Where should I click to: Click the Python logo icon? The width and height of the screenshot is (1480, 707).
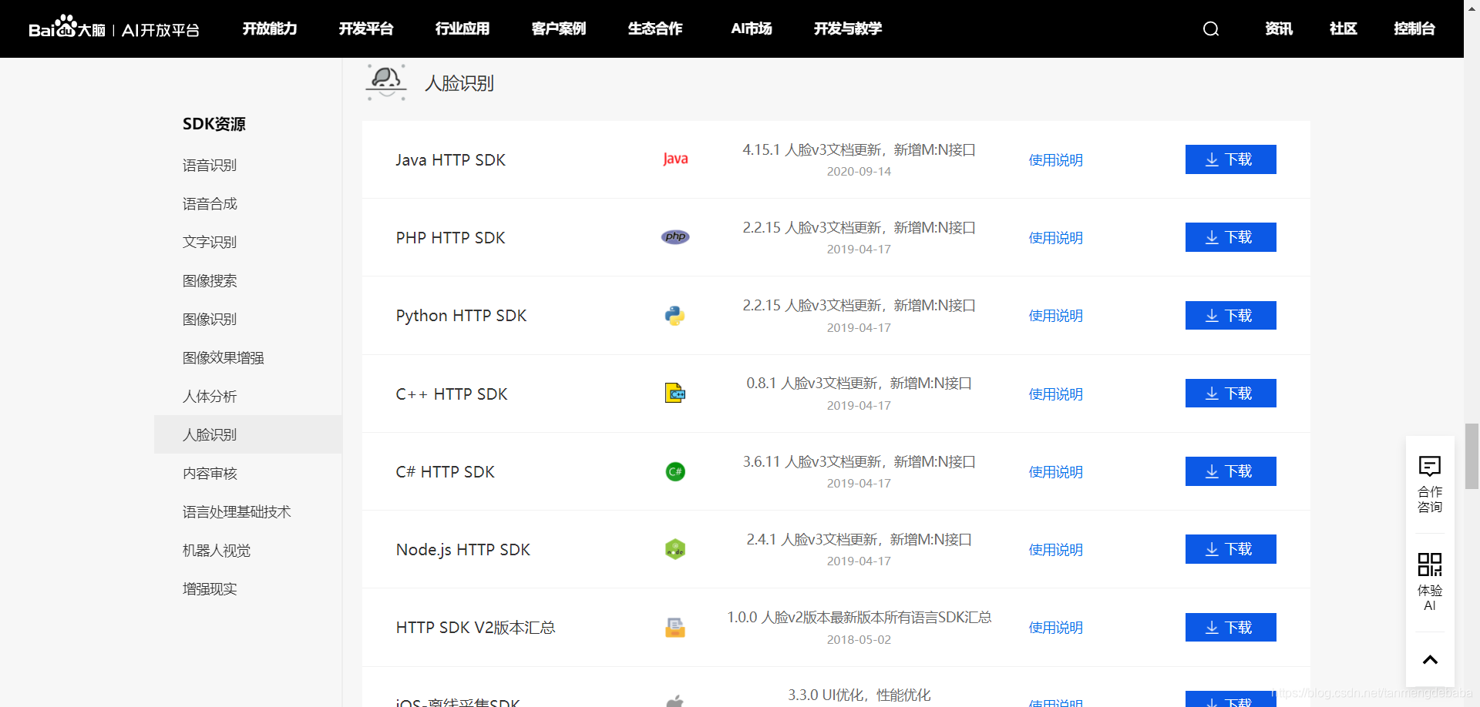pyautogui.click(x=675, y=316)
